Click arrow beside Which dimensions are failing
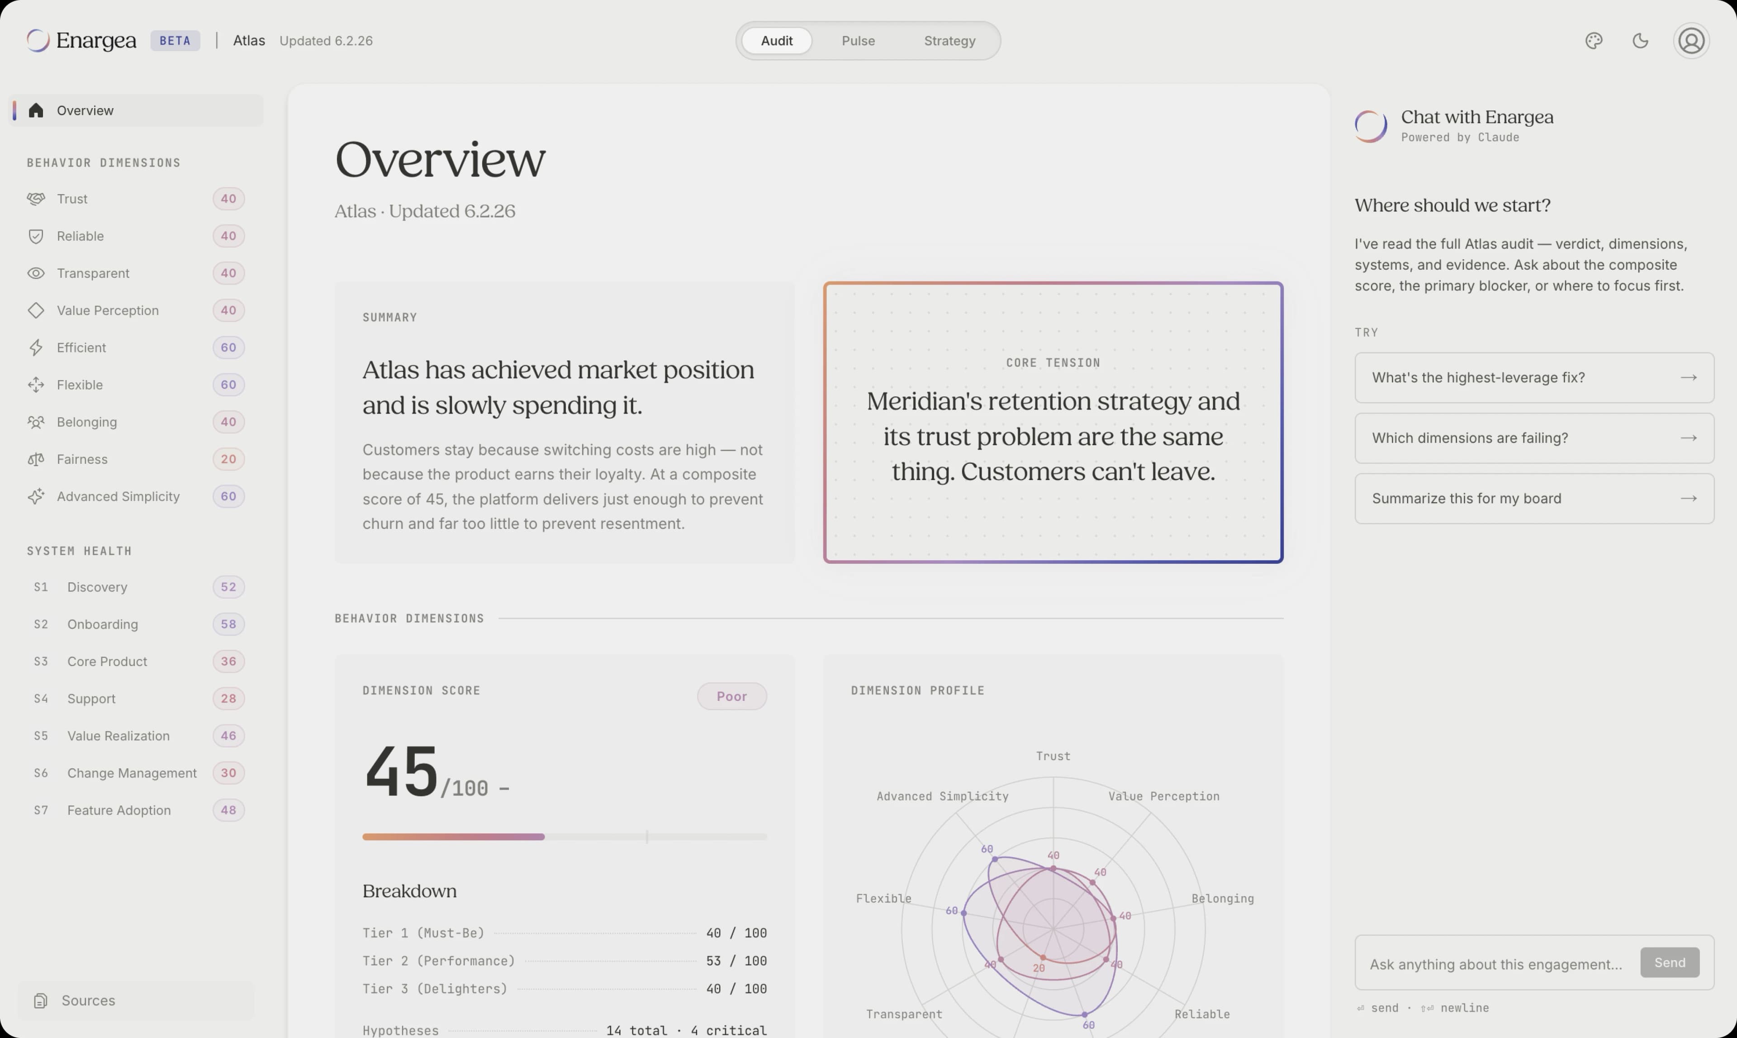 tap(1689, 438)
